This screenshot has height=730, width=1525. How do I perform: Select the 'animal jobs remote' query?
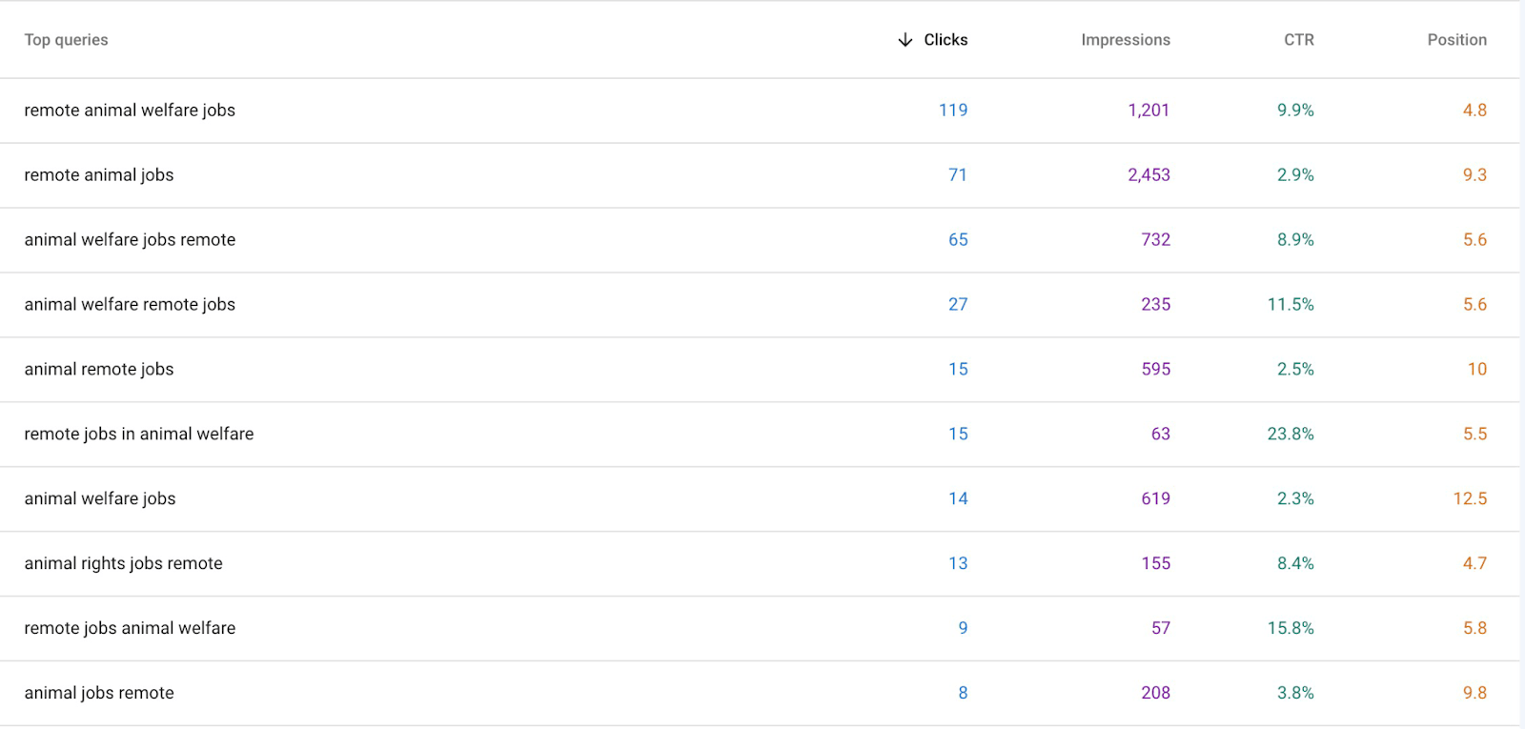tap(760, 694)
